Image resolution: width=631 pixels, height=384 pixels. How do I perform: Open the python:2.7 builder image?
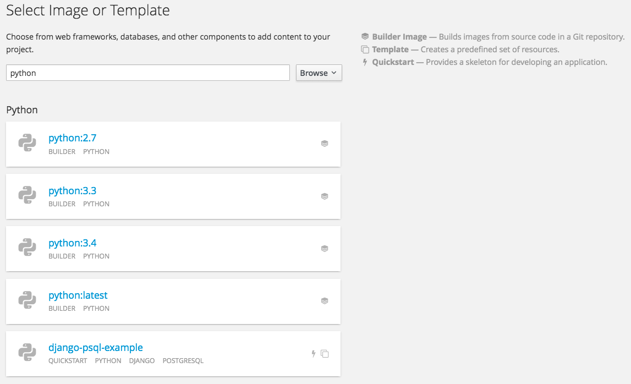pos(72,138)
